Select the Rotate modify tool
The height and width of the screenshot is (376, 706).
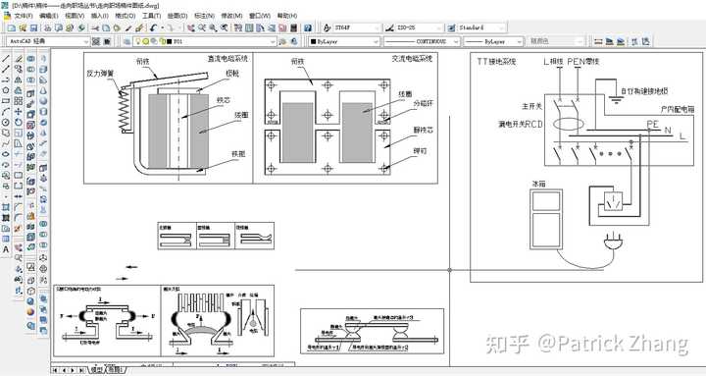[18, 122]
